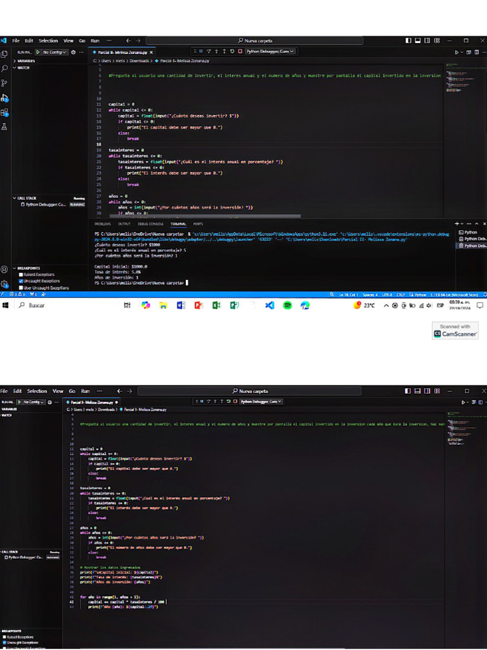Screen dimensions: 487x650
Task: Open the Accounts icon in activity bar
Action: point(4,270)
